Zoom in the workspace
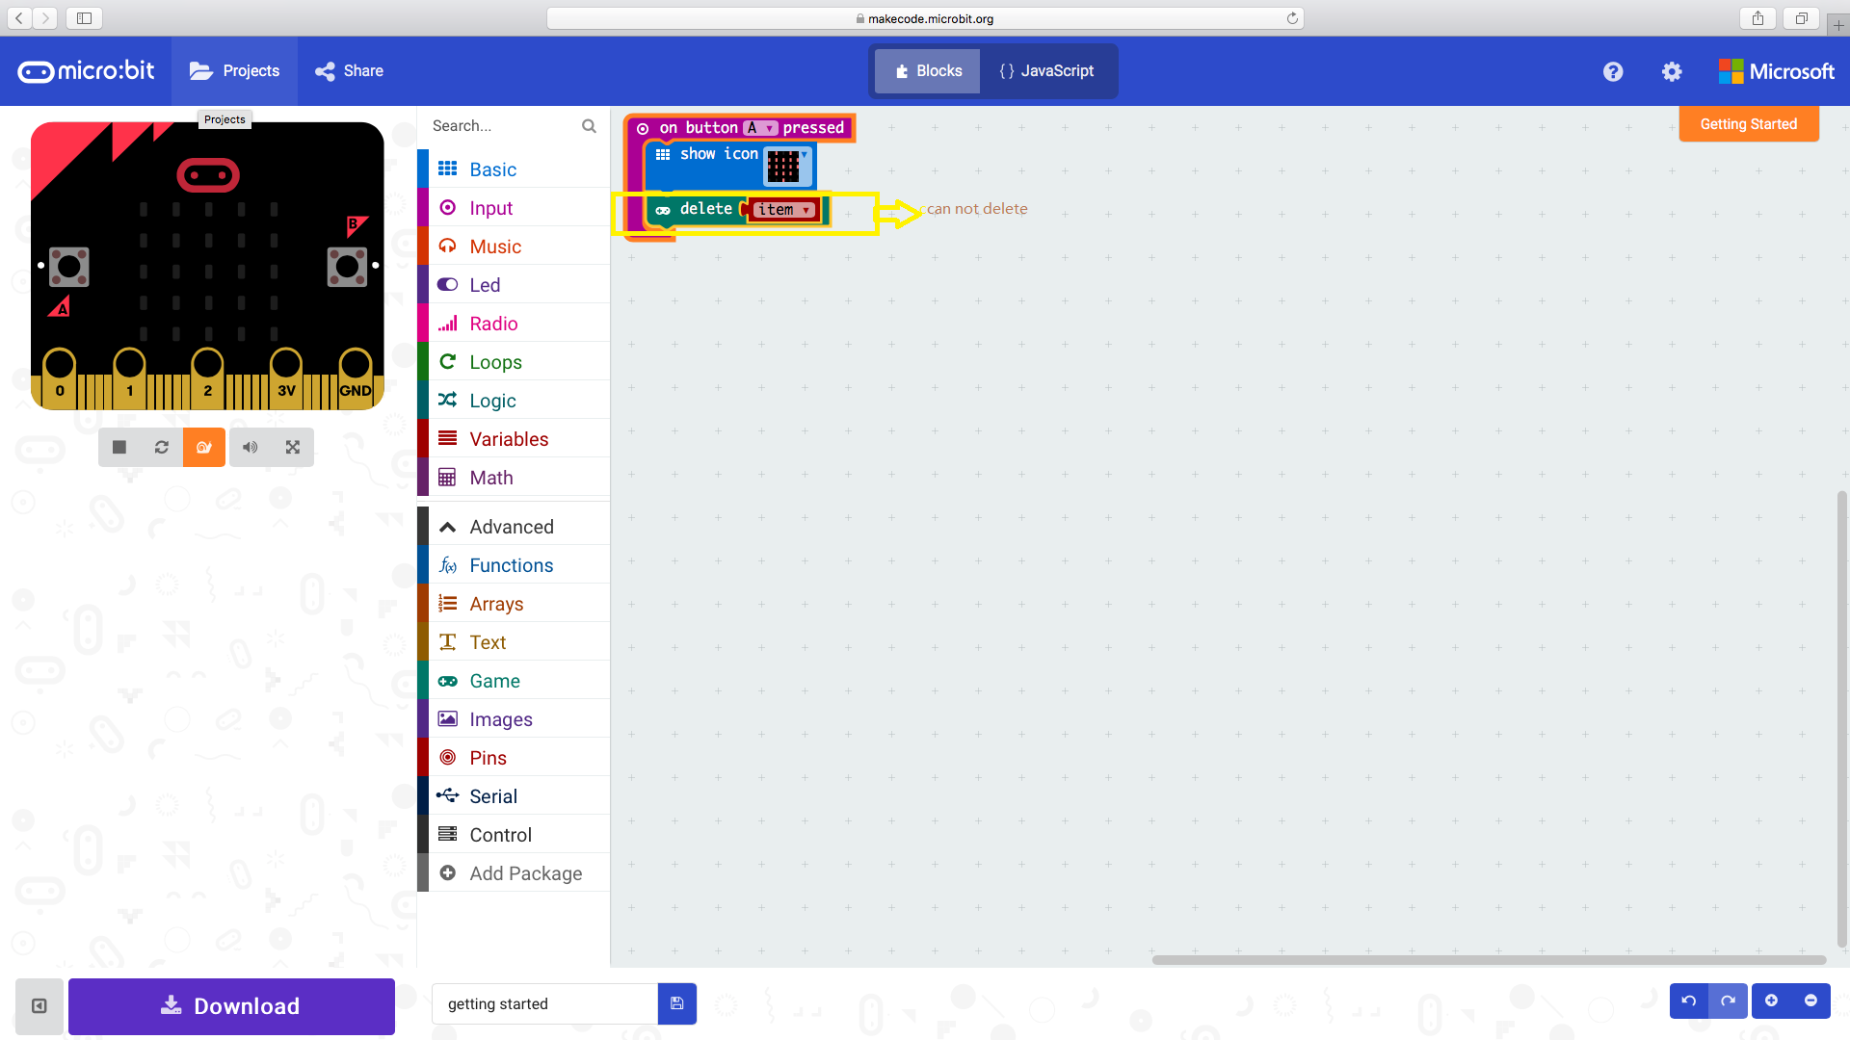The height and width of the screenshot is (1040, 1850). click(1771, 1001)
